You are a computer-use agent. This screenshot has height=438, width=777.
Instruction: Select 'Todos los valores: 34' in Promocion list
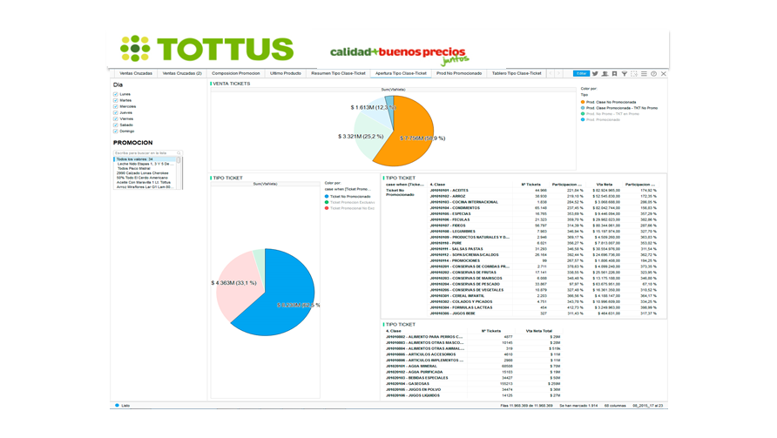(x=145, y=159)
